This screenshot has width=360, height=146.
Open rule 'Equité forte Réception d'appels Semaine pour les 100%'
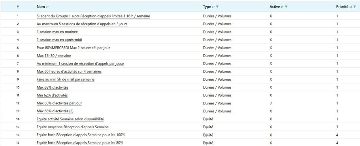[x=81, y=135]
